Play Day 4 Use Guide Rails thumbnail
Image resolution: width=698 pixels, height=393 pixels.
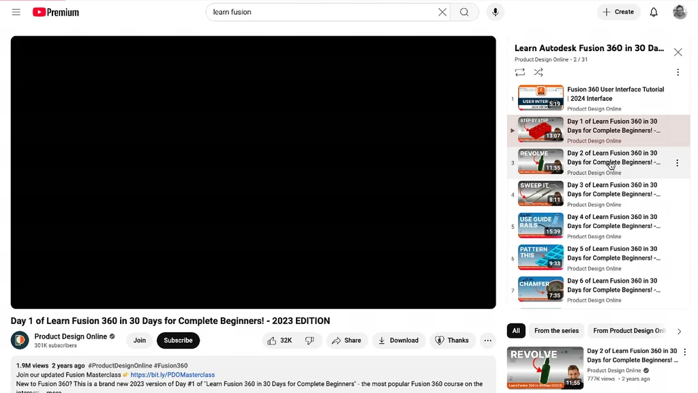[541, 225]
